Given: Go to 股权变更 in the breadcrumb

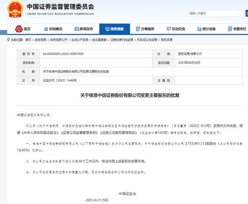Looking at the screenshot, I should click(x=167, y=40).
